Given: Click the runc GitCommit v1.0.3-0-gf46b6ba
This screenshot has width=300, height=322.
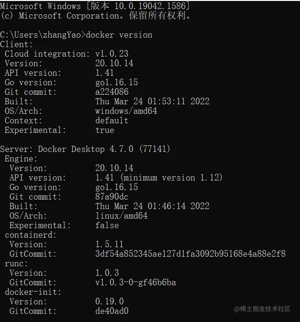Looking at the screenshot, I should click(135, 282).
